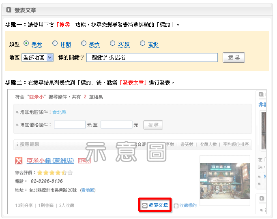Select the 電影 radio button

[142, 43]
